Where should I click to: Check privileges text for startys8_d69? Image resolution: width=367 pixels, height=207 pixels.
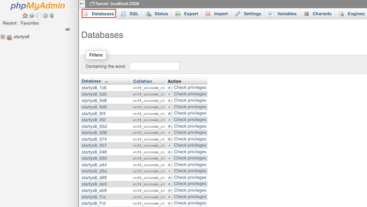coord(190,177)
